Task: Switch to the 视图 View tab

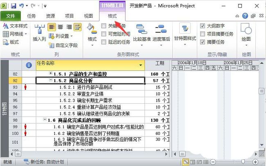Action: pyautogui.click(x=88, y=16)
